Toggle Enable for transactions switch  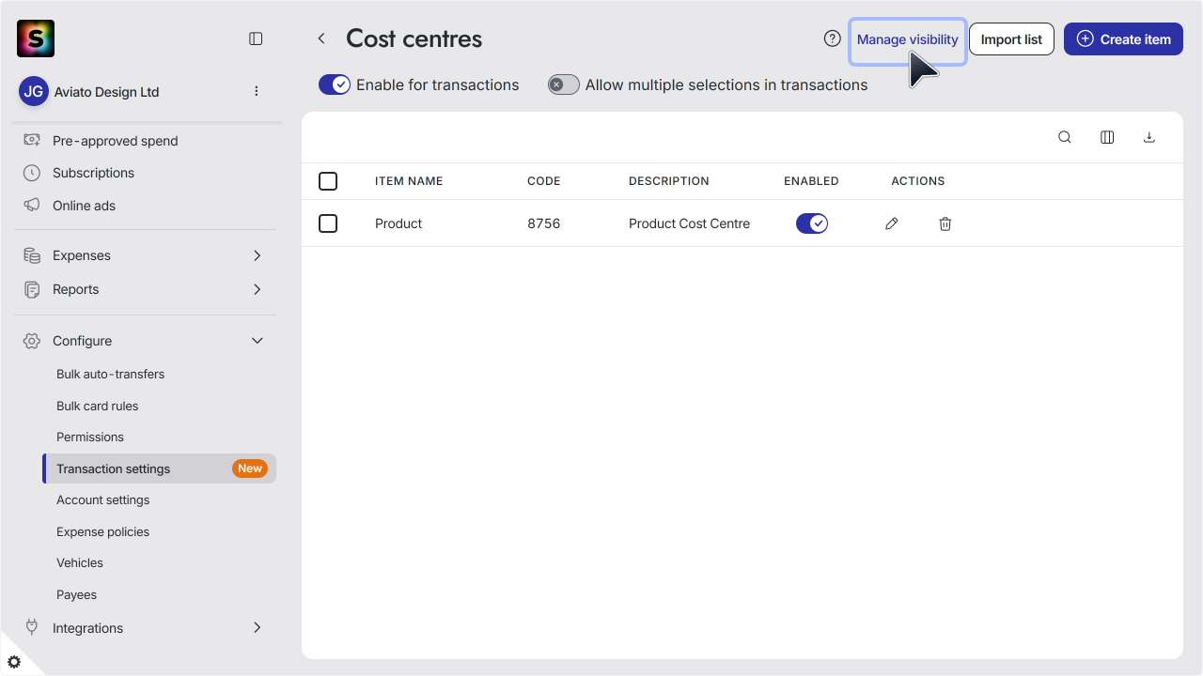[335, 84]
